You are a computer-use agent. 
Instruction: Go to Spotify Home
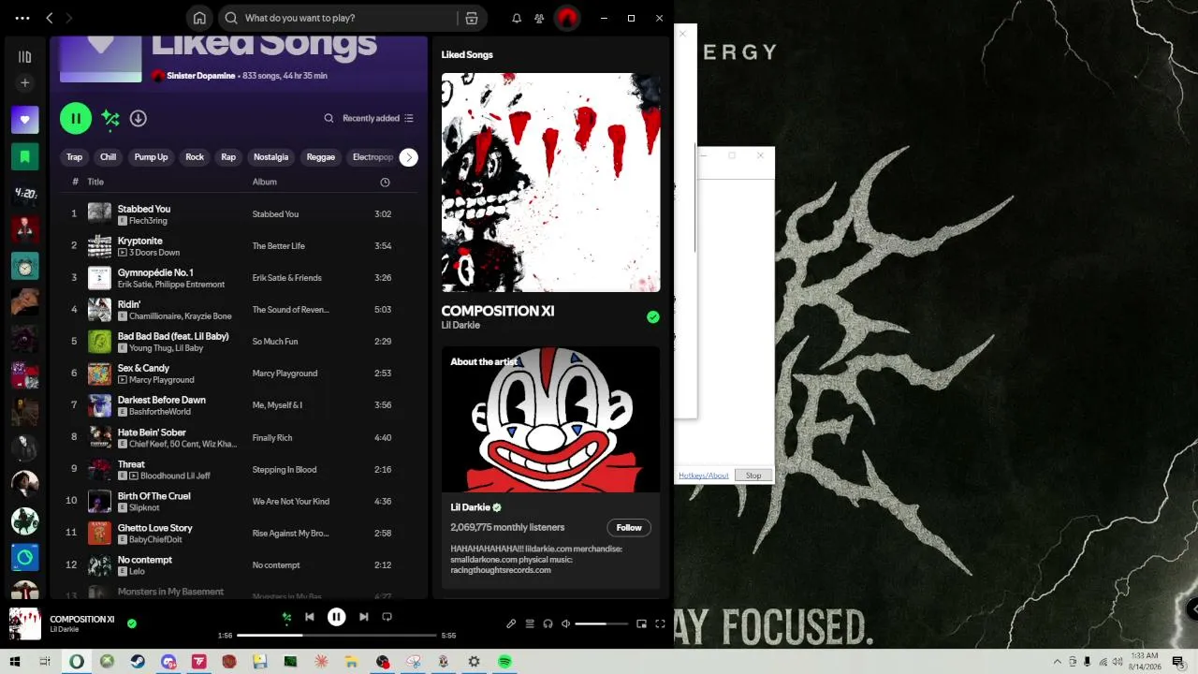(x=199, y=18)
